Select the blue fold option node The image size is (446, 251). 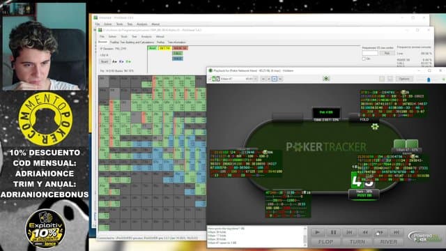tap(178, 59)
